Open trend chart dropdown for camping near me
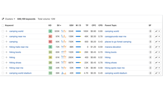This screenshot has height=91, width=163. tap(157, 36)
